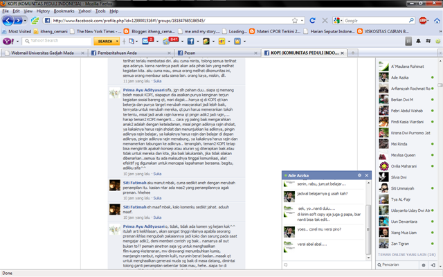Open The New York Times bookmark
443x277 pixels.
[96, 31]
